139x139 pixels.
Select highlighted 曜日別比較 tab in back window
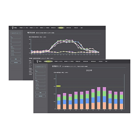coord(61,28)
